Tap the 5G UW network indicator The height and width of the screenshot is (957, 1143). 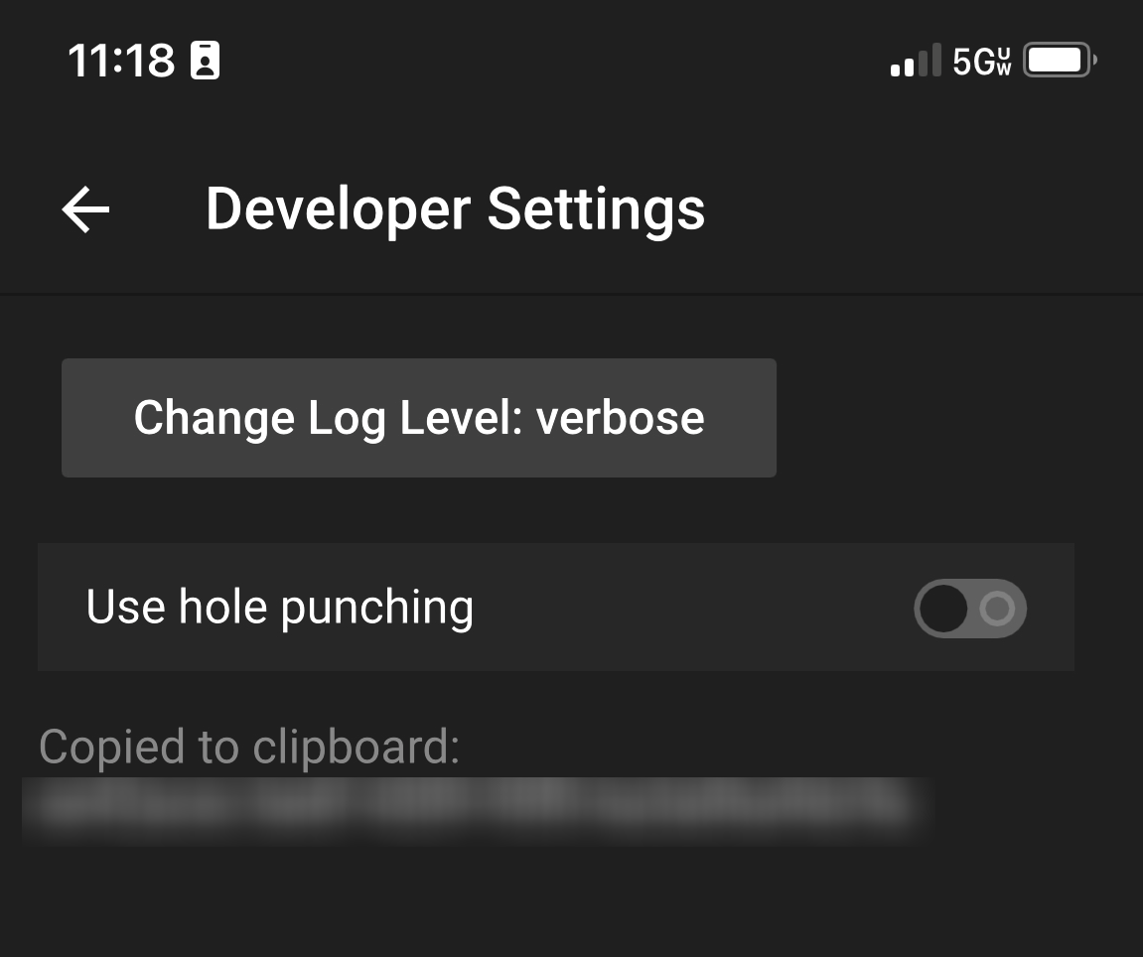coord(982,61)
